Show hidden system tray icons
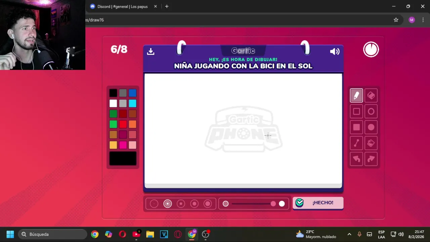This screenshot has height=242, width=430. click(x=349, y=234)
